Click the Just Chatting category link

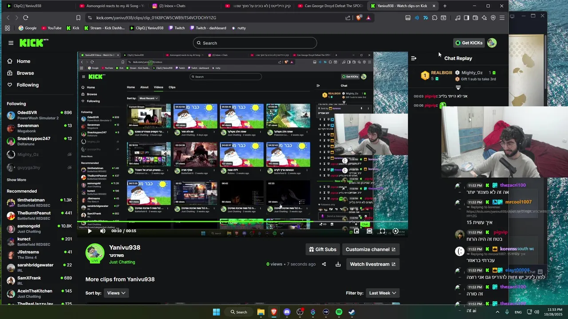(x=122, y=262)
